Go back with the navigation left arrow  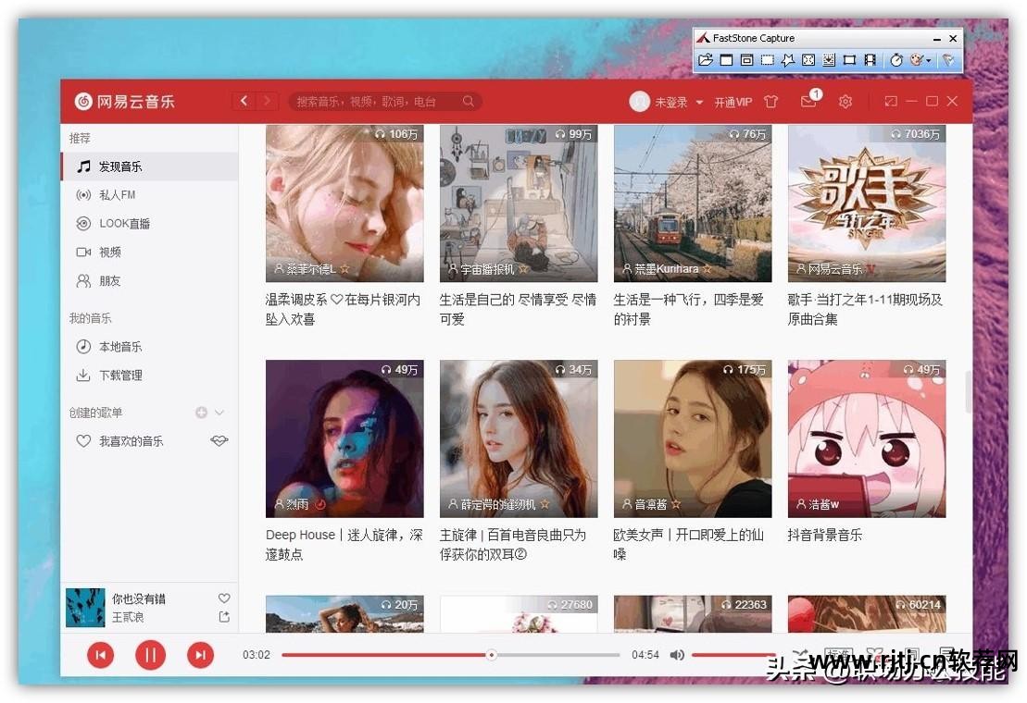point(244,101)
